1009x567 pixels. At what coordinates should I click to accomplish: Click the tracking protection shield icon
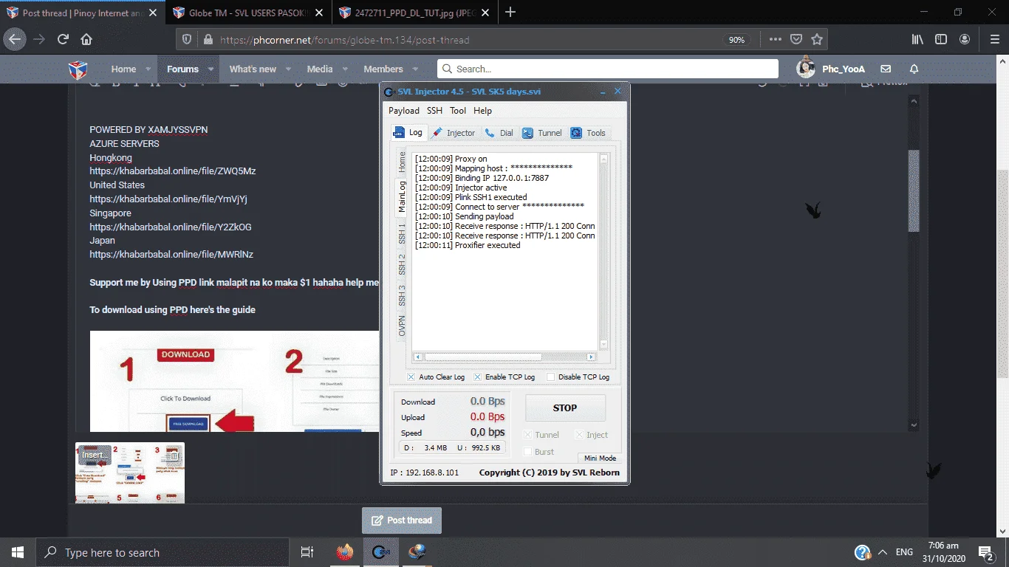point(187,40)
